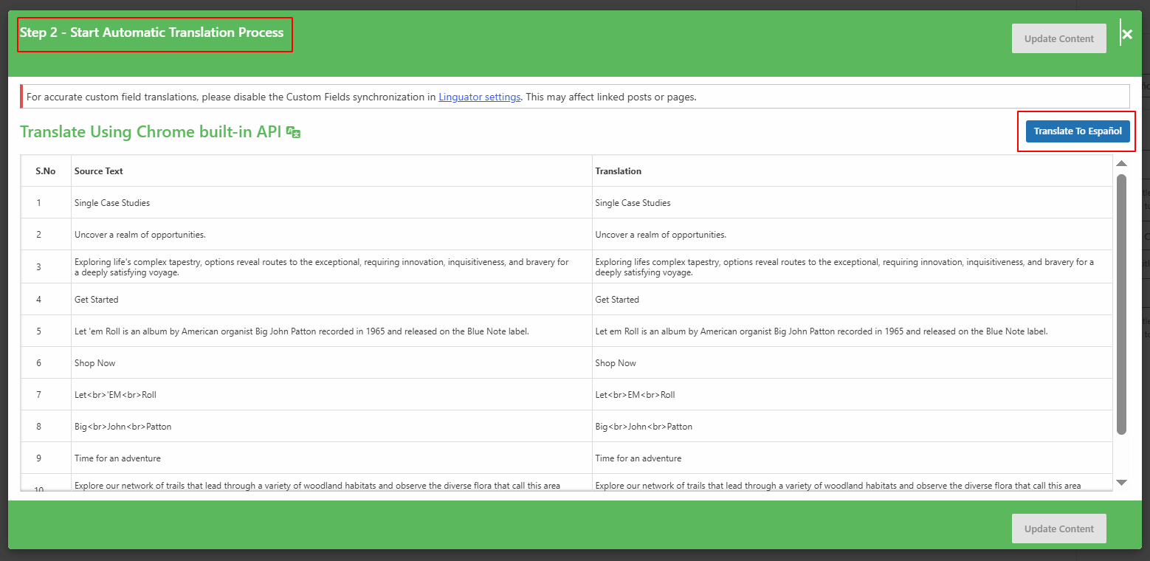The width and height of the screenshot is (1150, 561).
Task: Select the source text 'Time for an adventure'
Action: pos(117,458)
